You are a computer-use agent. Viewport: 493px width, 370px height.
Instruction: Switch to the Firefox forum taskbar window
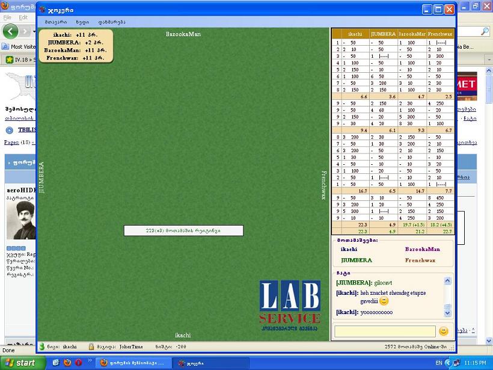pyautogui.click(x=132, y=363)
